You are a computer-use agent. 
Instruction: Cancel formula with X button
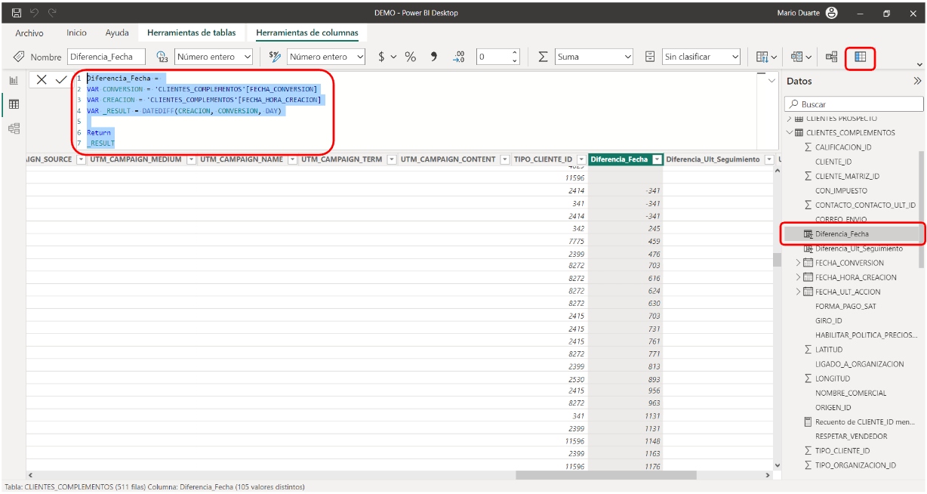[x=42, y=79]
